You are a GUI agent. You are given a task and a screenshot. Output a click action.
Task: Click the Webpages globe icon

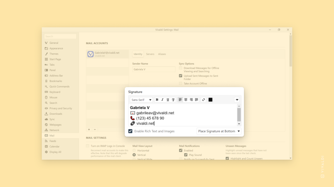click(x=46, y=125)
